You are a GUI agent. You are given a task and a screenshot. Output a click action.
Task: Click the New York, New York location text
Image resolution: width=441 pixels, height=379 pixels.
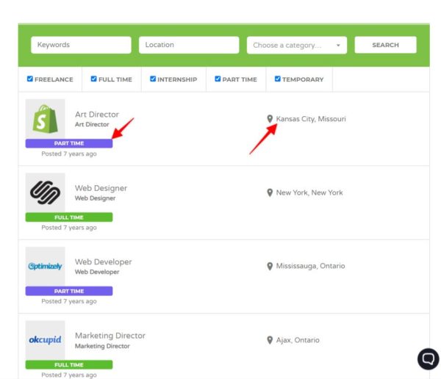coord(309,192)
